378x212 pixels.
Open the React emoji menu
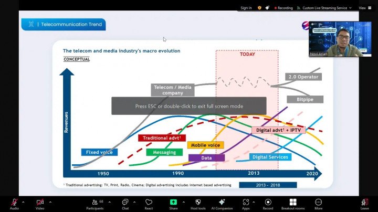tap(149, 203)
